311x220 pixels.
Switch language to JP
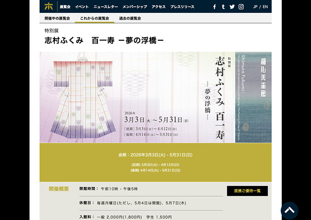pos(255,7)
